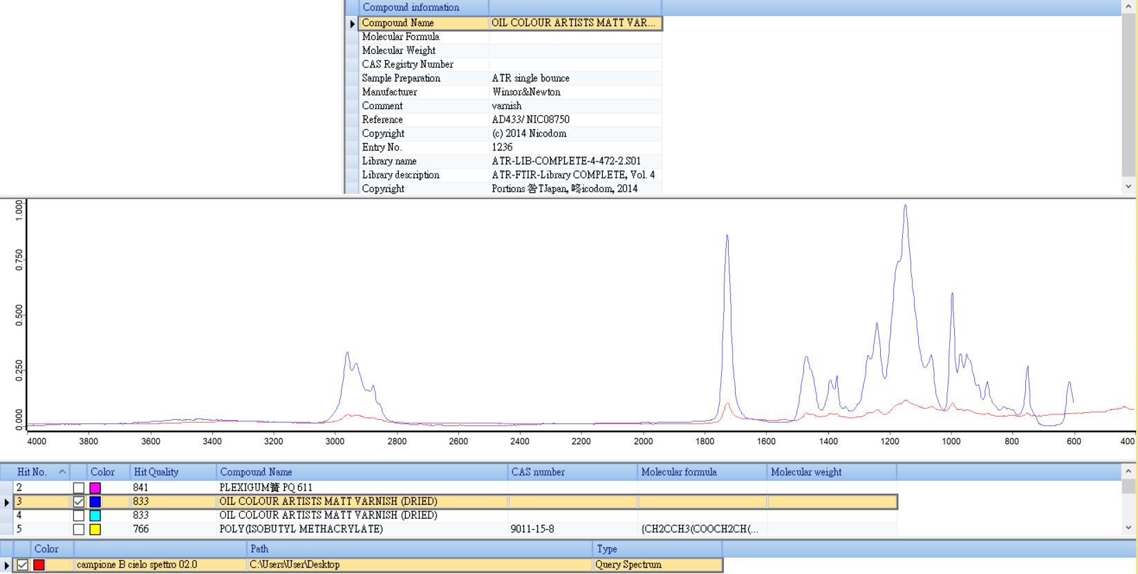Click the Molecular formula column header
1138x574 pixels.
coord(702,472)
